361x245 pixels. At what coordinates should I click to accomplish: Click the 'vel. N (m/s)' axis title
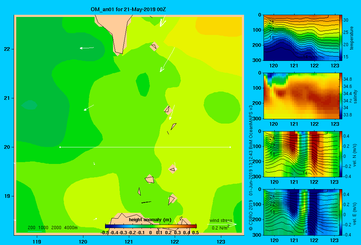point(355,155)
